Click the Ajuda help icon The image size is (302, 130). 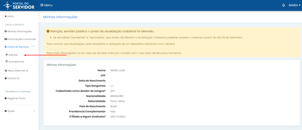coord(6,111)
